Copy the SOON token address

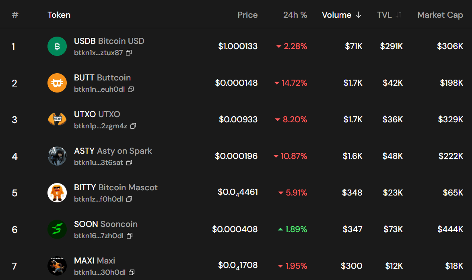click(130, 236)
